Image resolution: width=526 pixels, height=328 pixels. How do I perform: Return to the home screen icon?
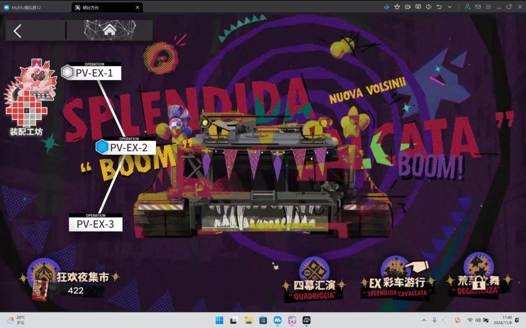pos(110,30)
